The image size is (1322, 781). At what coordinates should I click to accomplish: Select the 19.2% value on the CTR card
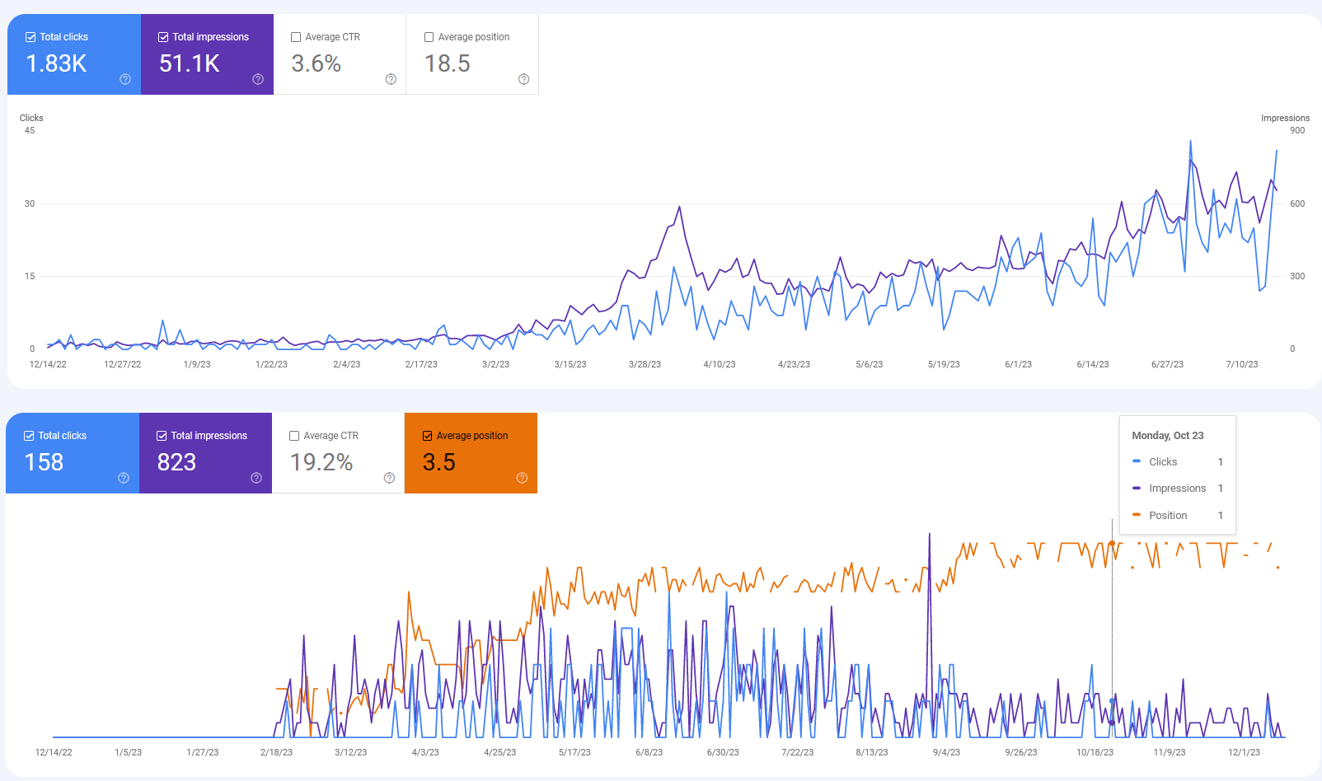coord(321,462)
